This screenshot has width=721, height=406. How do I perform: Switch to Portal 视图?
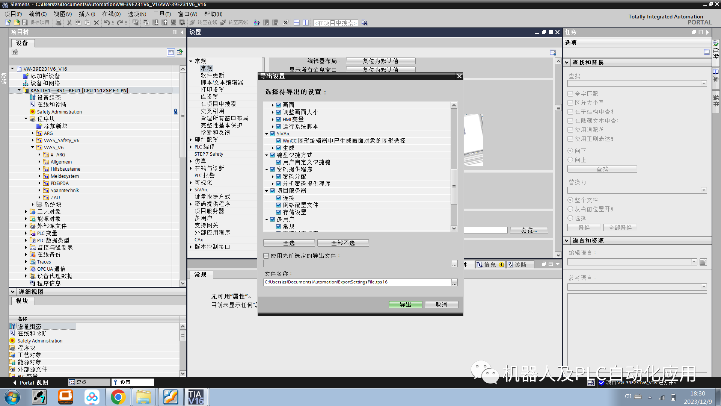(30, 382)
